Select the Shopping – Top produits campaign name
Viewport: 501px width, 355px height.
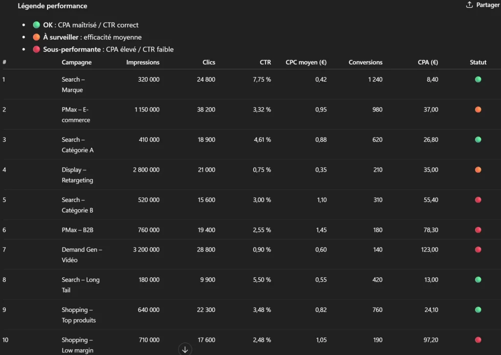(78, 315)
